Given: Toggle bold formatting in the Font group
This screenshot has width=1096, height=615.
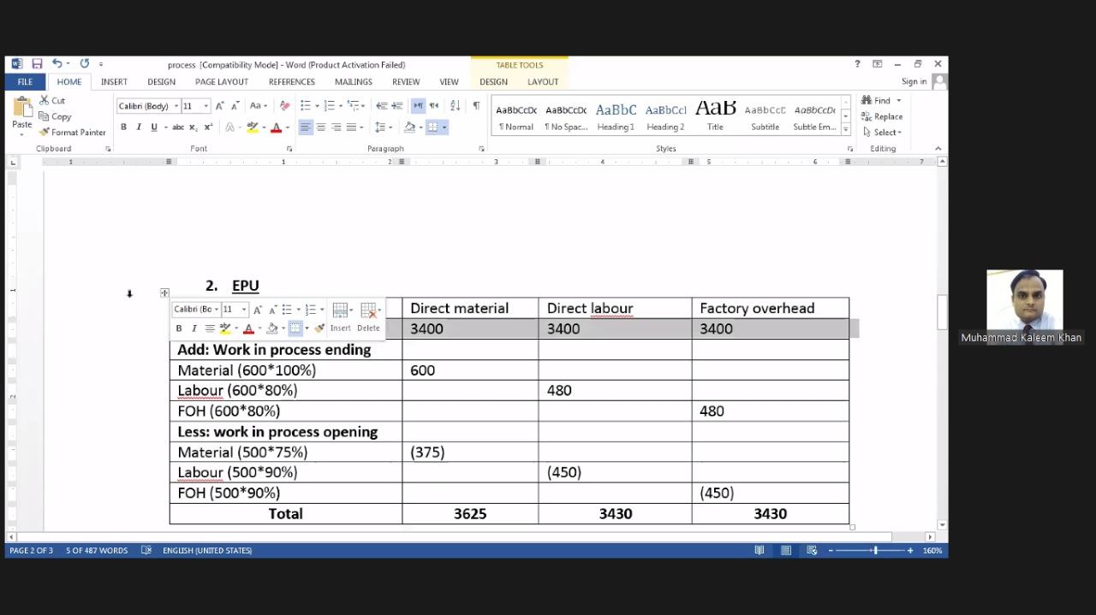Looking at the screenshot, I should (122, 126).
